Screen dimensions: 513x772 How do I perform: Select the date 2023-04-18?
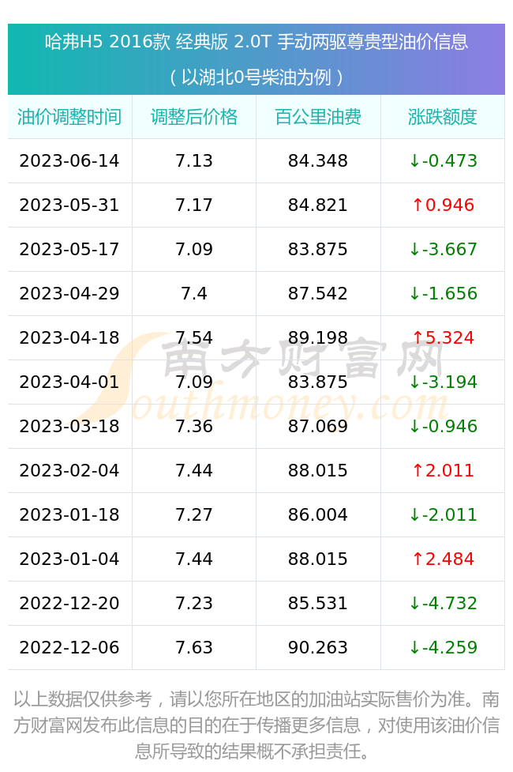click(69, 337)
